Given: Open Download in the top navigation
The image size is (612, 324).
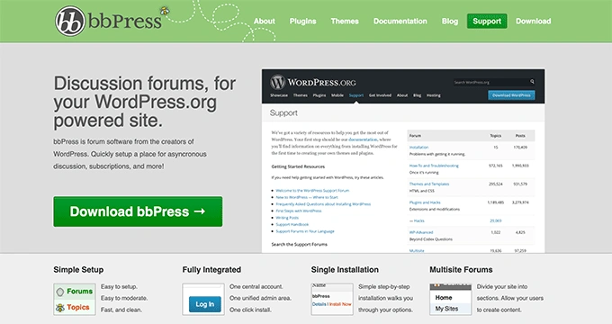Looking at the screenshot, I should (533, 21).
